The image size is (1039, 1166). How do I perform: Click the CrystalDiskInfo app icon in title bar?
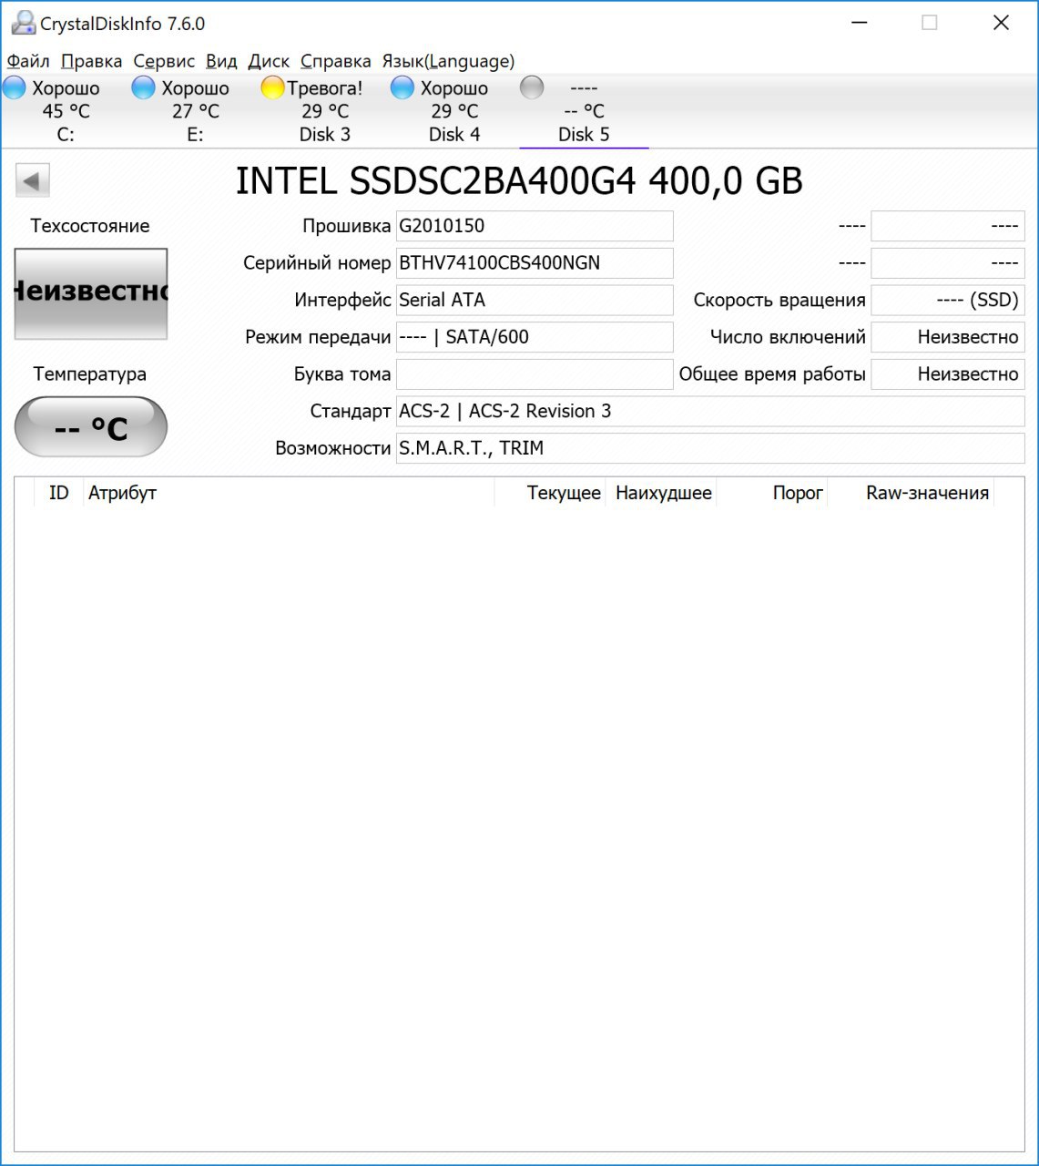[23, 23]
